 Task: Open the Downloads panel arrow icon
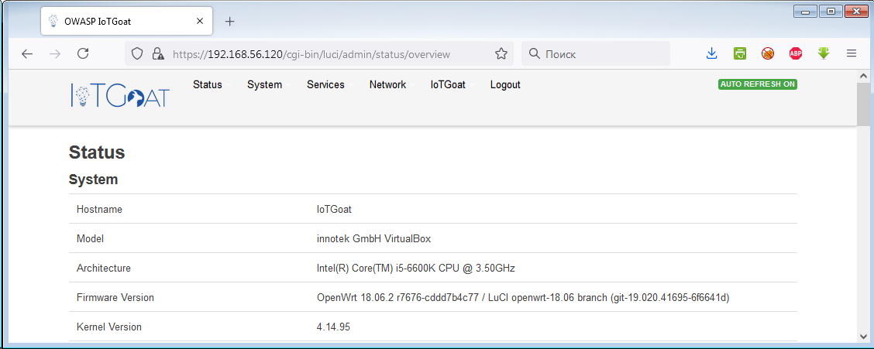pos(711,53)
